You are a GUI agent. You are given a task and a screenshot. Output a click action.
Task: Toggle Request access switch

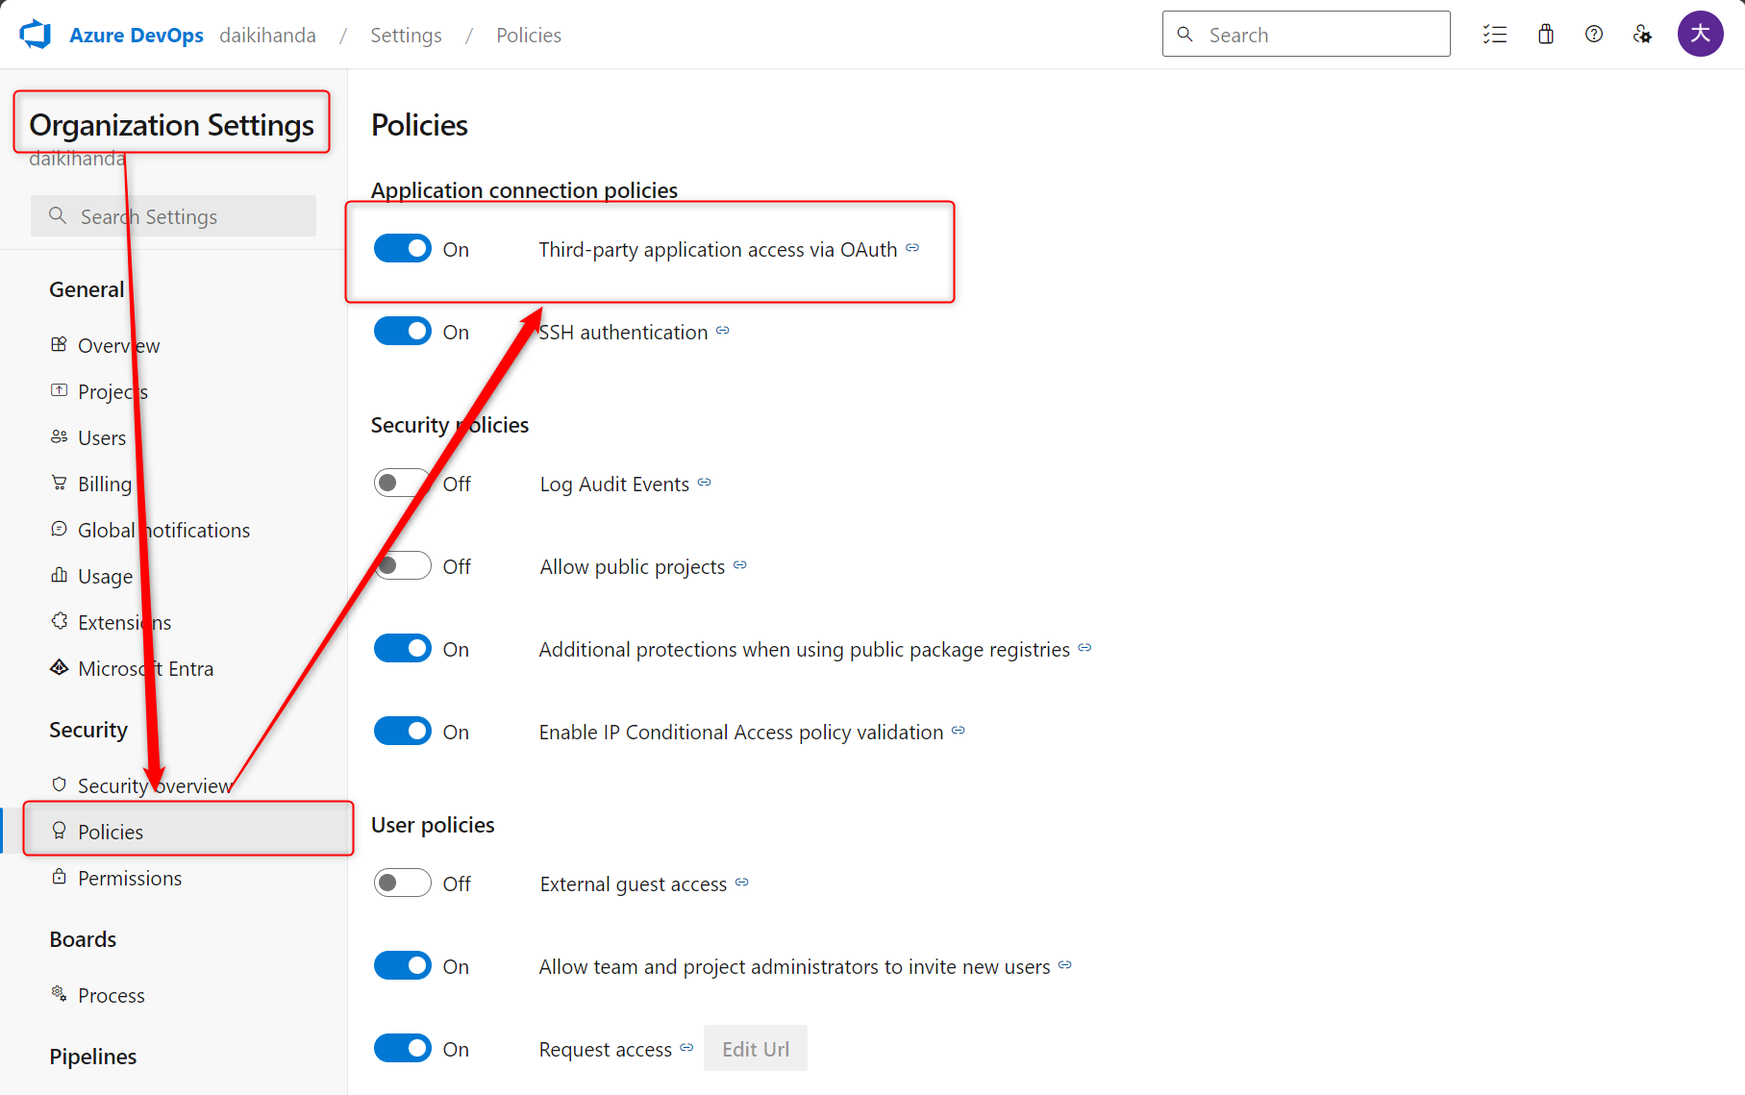tap(403, 1049)
